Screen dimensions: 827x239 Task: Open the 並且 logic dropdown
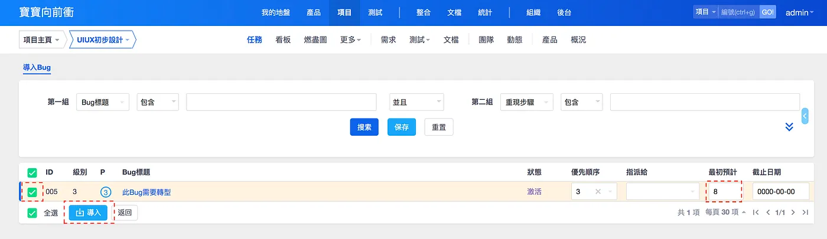416,102
